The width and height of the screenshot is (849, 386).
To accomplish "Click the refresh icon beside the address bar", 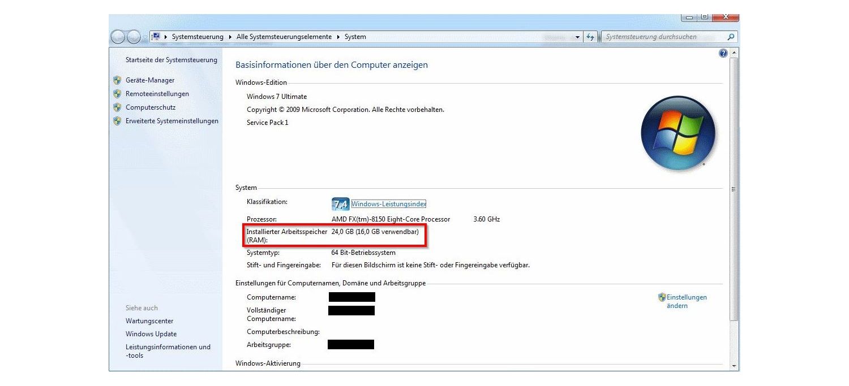I will coord(589,36).
